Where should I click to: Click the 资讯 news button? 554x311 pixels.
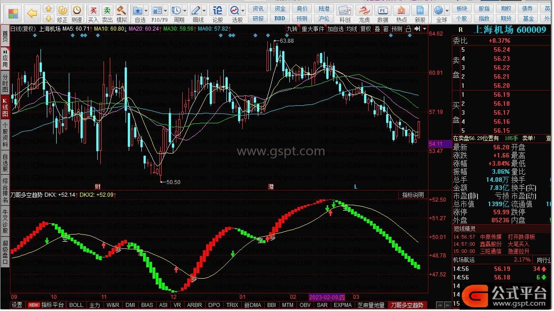point(258,9)
